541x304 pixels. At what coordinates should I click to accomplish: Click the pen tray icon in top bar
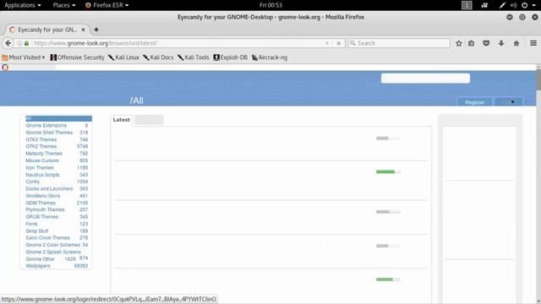click(x=502, y=5)
